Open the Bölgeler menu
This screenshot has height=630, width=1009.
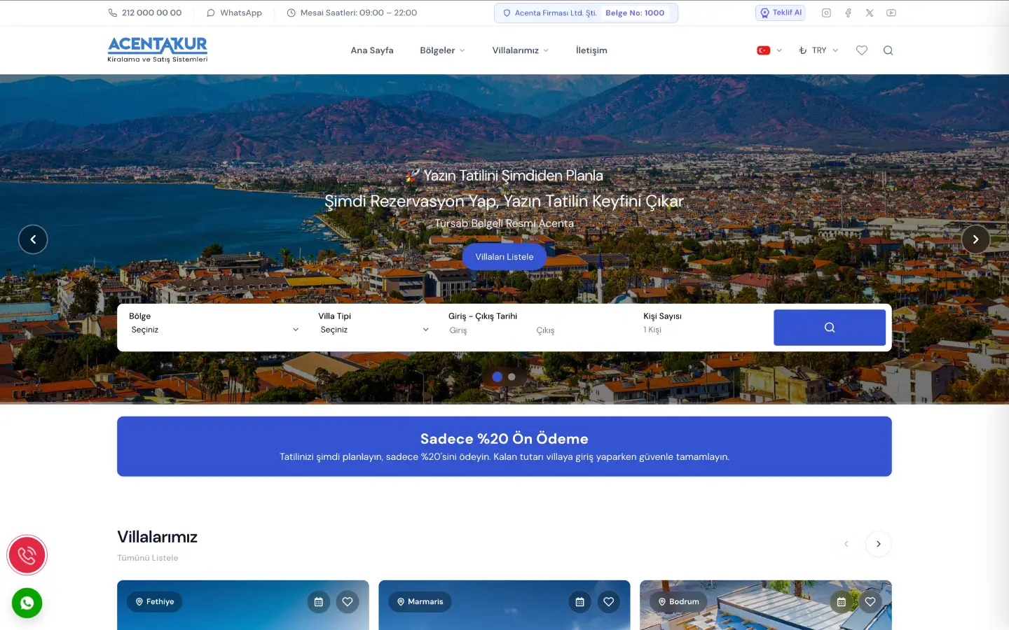442,50
